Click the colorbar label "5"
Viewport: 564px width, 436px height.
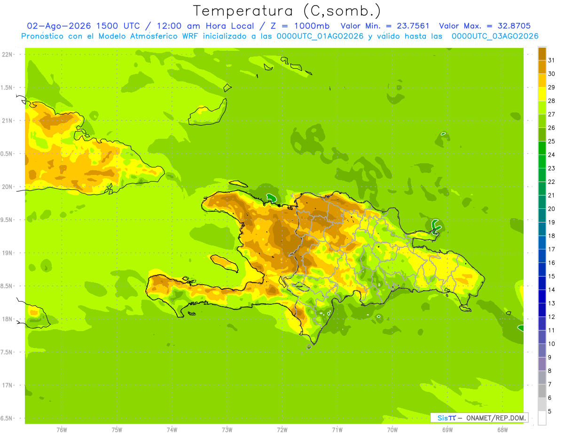tap(550, 412)
